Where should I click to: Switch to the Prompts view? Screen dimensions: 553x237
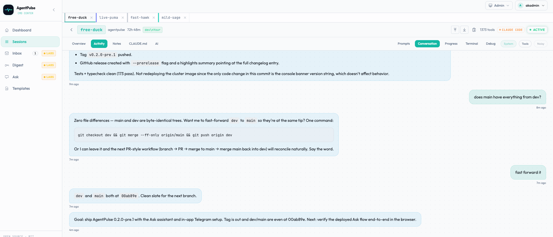coord(404,44)
